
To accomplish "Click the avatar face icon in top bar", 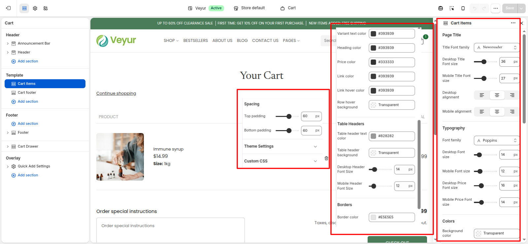I will 441,8.
